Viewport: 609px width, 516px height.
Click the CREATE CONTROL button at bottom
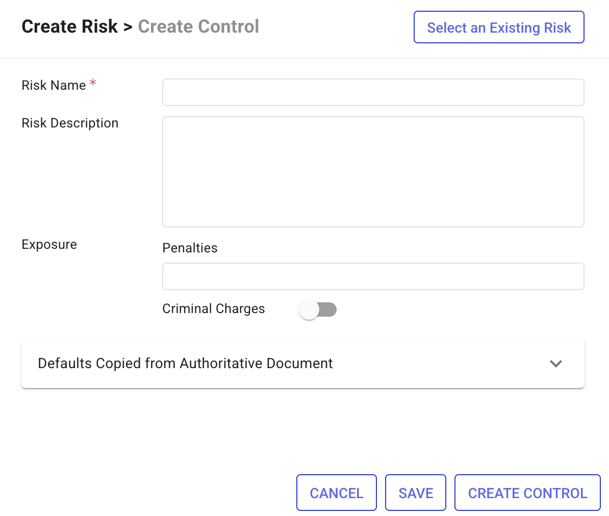click(x=527, y=493)
